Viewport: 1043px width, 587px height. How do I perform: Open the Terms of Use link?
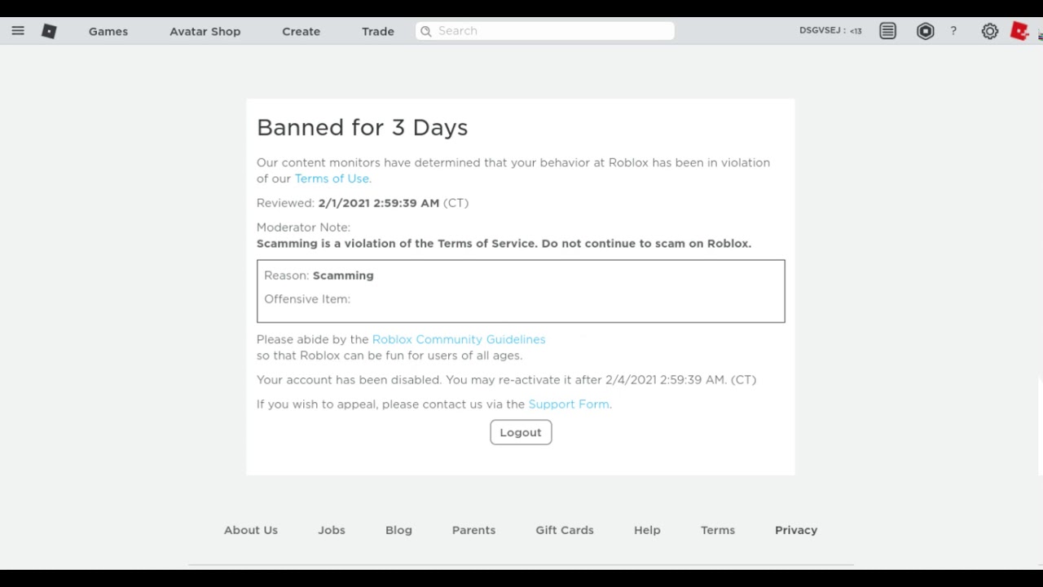[x=332, y=179]
